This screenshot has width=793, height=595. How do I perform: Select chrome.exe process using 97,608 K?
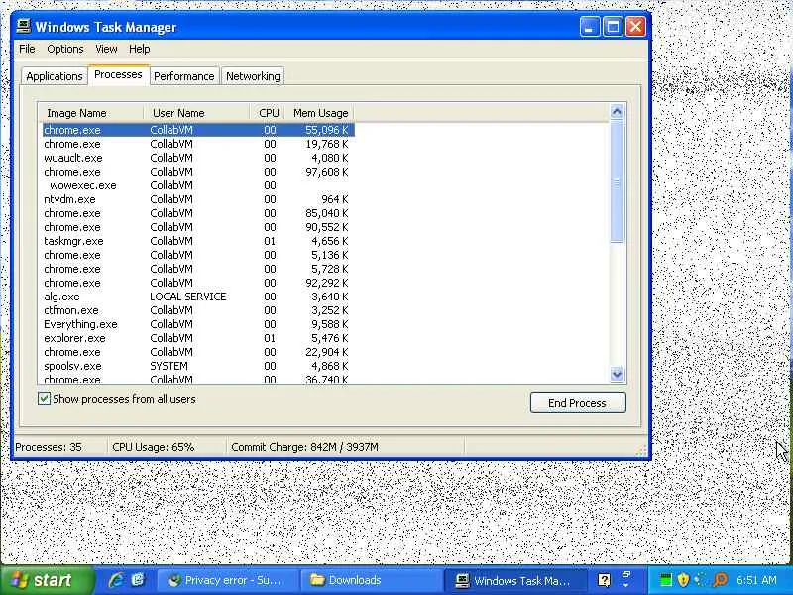(198, 172)
